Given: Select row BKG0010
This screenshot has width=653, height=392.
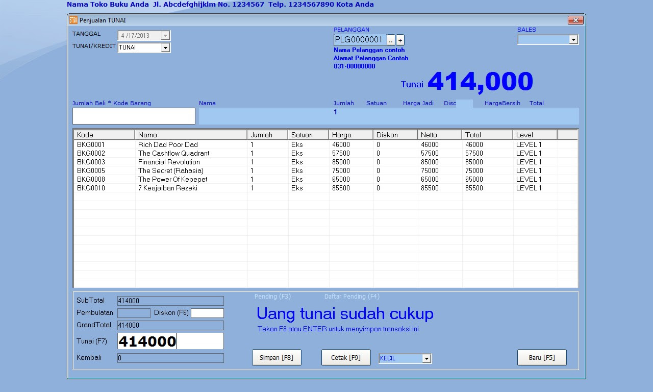Looking at the screenshot, I should pyautogui.click(x=326, y=188).
